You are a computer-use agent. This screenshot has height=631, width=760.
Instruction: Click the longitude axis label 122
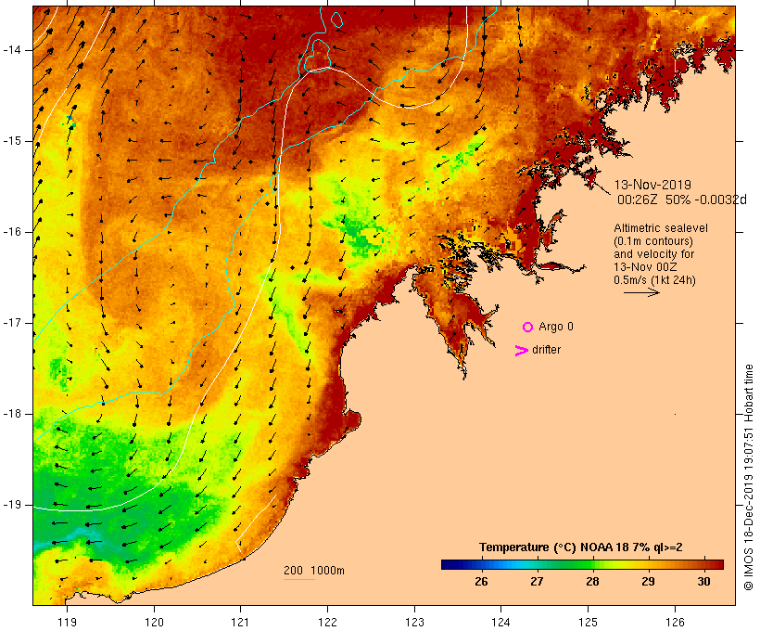pyautogui.click(x=328, y=622)
